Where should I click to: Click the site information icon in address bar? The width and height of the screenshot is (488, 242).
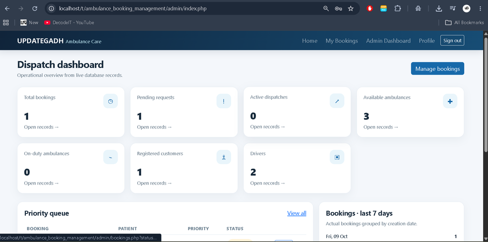click(51, 9)
